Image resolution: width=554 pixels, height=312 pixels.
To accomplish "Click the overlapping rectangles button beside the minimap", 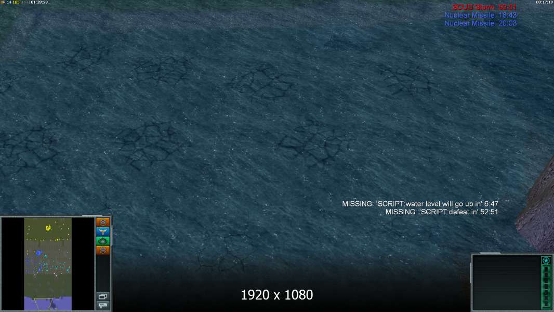I will [103, 296].
